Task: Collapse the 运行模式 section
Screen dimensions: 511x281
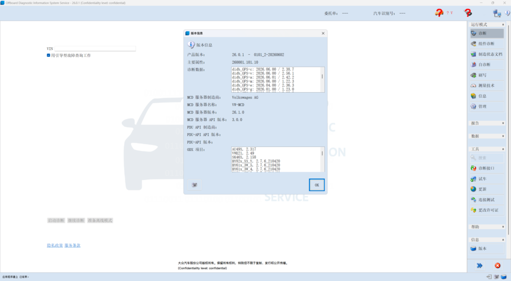Action: (503, 25)
